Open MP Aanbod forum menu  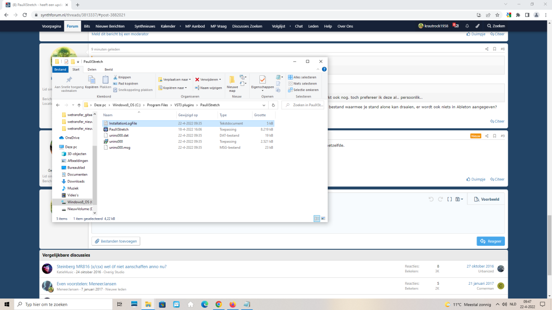[x=195, y=26]
